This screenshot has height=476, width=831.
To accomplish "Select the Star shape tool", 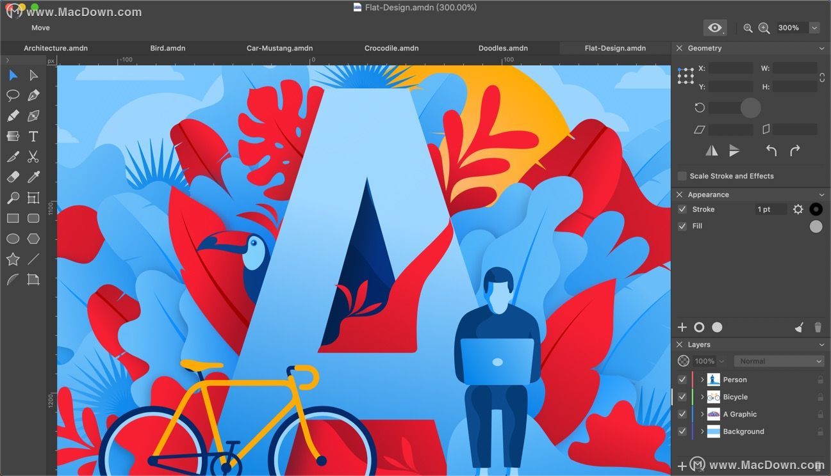I will tap(13, 259).
